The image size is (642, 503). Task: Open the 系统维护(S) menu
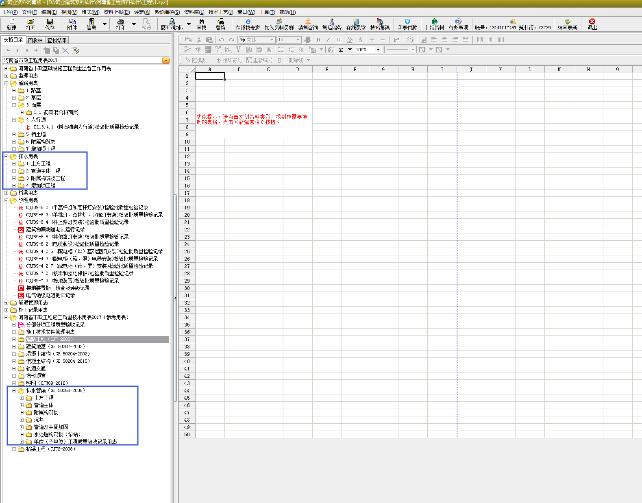tap(167, 12)
